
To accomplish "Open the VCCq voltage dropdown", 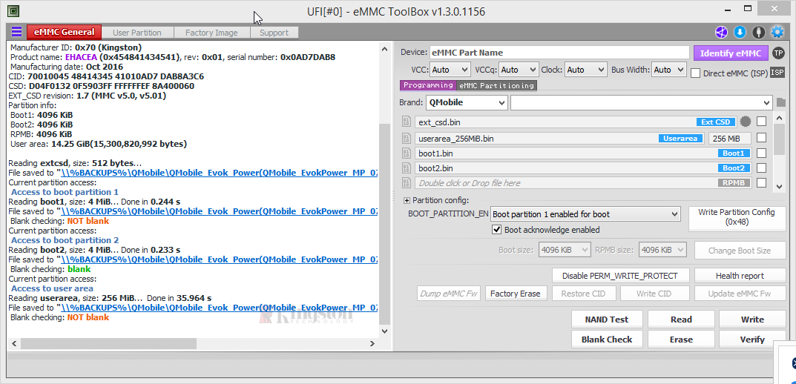I will coord(519,70).
